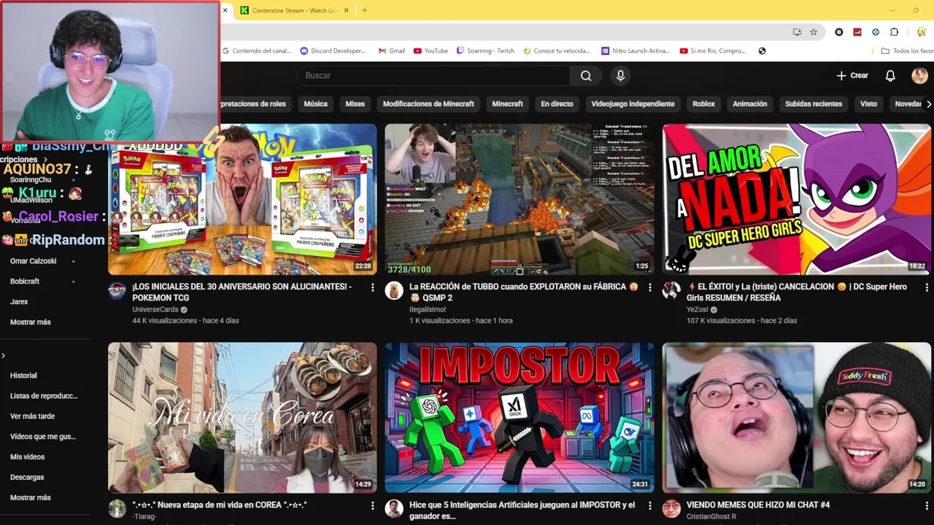Open Soarinng - Twitch bookmark
The width and height of the screenshot is (934, 525).
(x=485, y=51)
